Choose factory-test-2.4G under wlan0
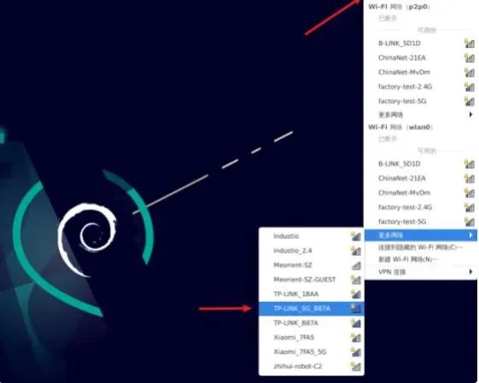The height and width of the screenshot is (383, 479). pyautogui.click(x=421, y=207)
